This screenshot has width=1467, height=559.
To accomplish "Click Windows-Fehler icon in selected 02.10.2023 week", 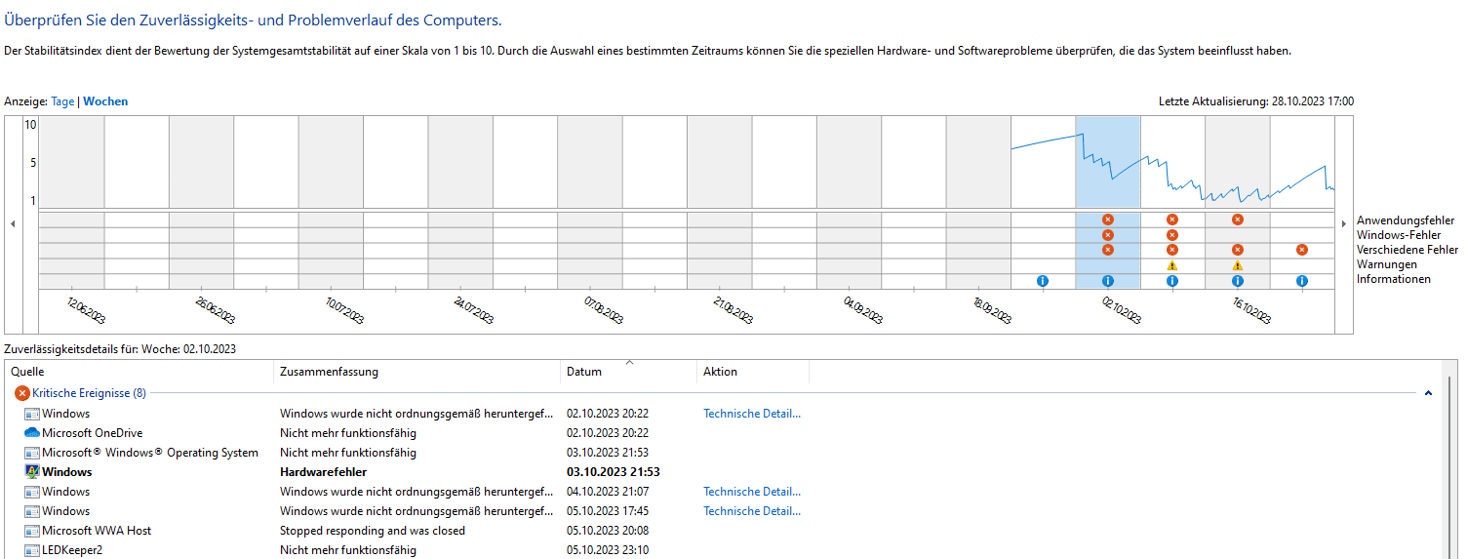I will point(1107,235).
